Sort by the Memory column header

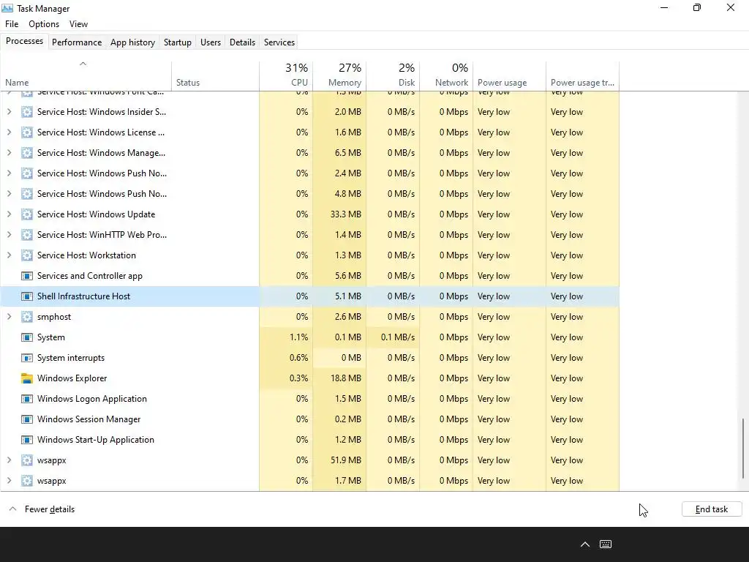coord(339,76)
